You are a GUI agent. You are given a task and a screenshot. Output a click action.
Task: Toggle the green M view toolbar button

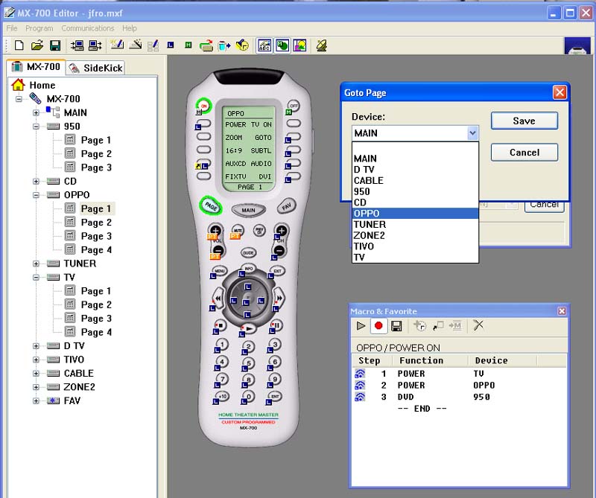pos(282,45)
